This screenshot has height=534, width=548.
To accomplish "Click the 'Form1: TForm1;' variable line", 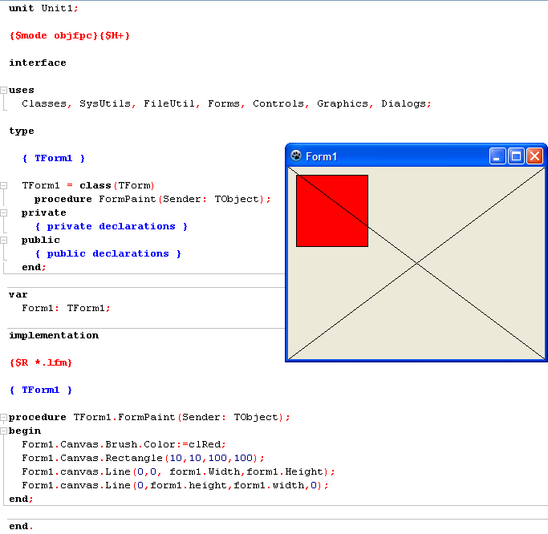I will point(66,308).
